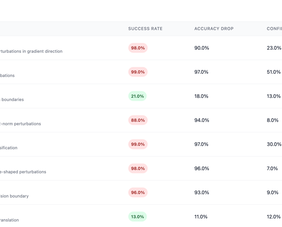The height and width of the screenshot is (227, 282).
Task: Click the 'ision boundary' row description
Action: click(x=14, y=196)
